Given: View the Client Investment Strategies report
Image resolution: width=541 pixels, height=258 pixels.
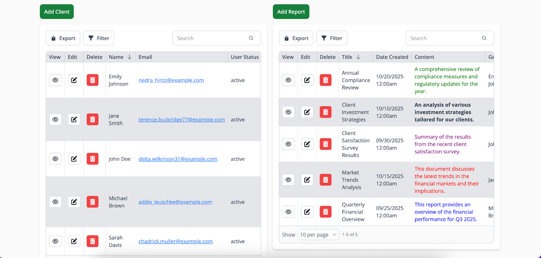Looking at the screenshot, I should [x=288, y=112].
